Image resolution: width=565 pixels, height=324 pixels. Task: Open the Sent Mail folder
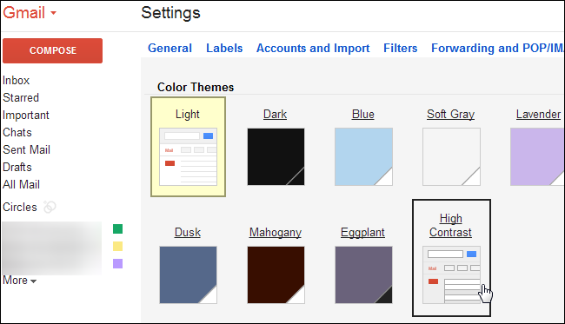(26, 149)
